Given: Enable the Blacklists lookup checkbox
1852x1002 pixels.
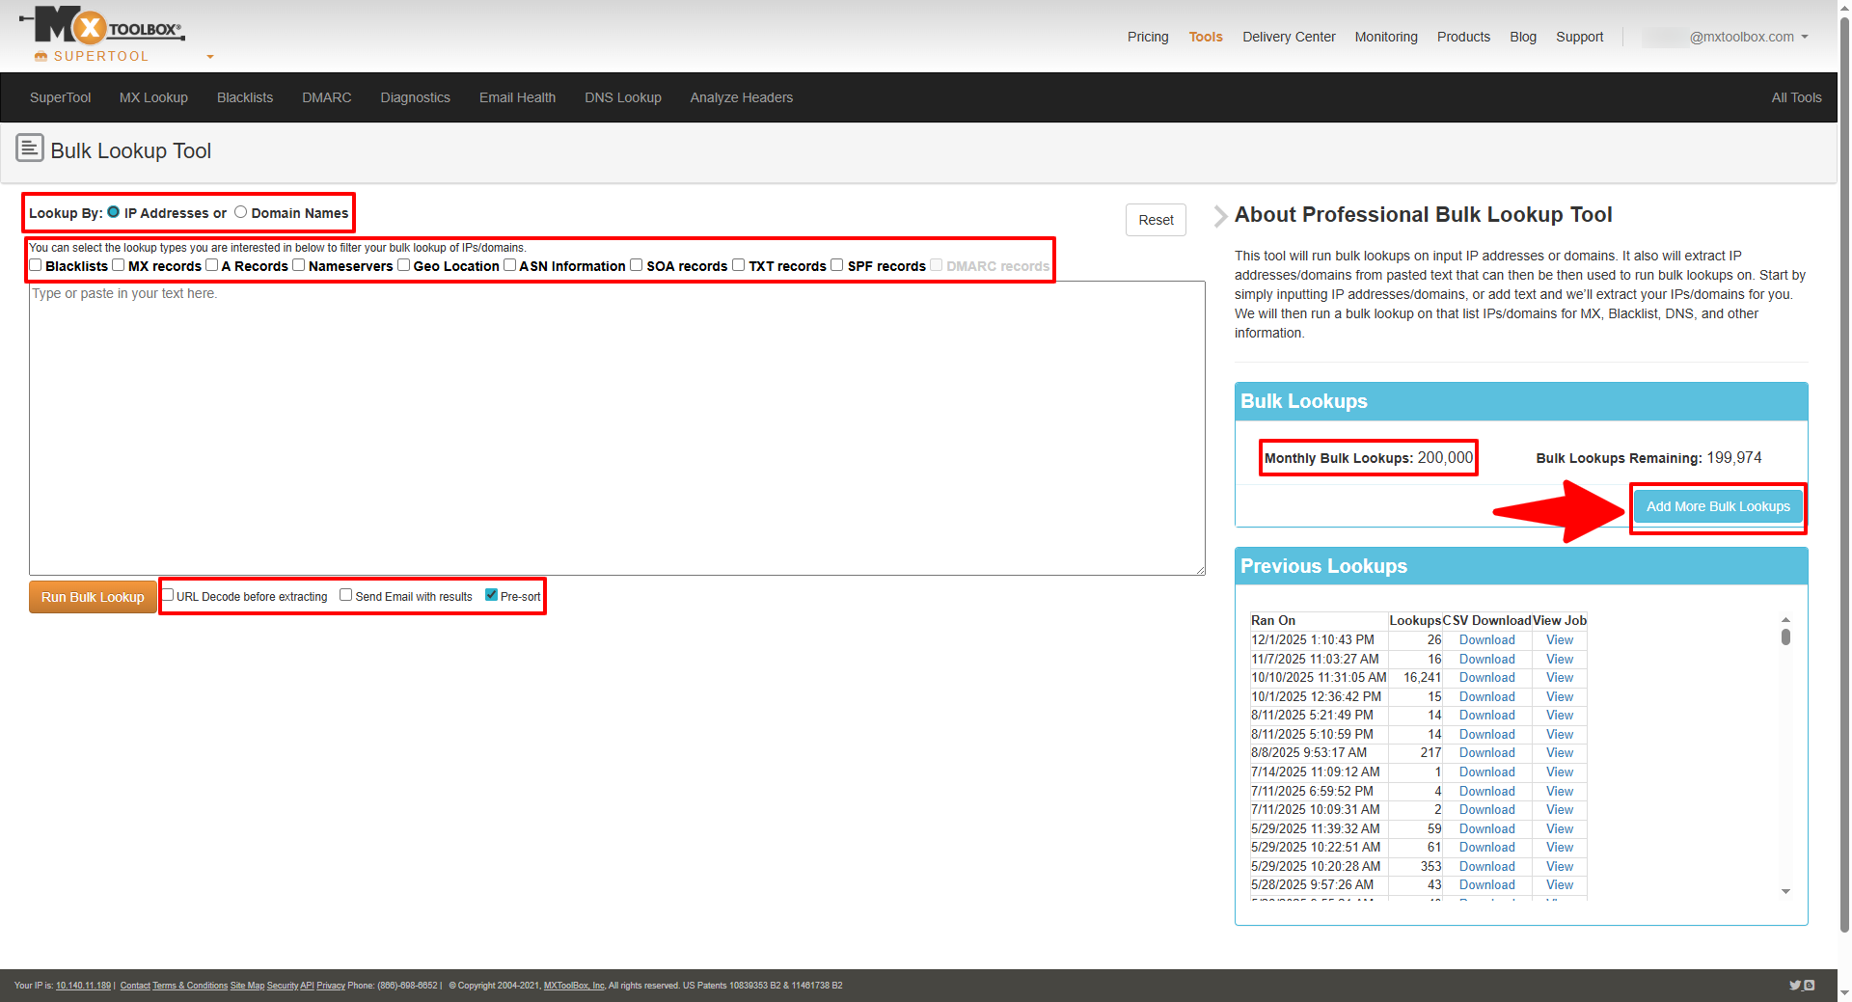Looking at the screenshot, I should (35, 264).
